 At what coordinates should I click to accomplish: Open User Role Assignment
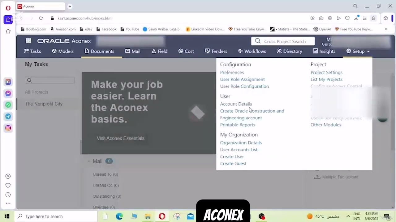point(242,79)
